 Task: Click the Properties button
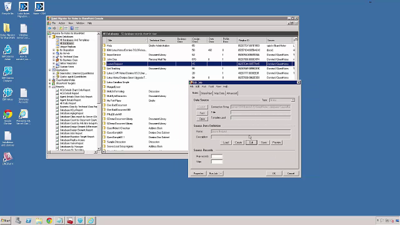(x=199, y=174)
